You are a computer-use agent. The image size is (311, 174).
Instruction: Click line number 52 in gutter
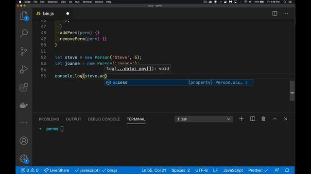[43, 58]
